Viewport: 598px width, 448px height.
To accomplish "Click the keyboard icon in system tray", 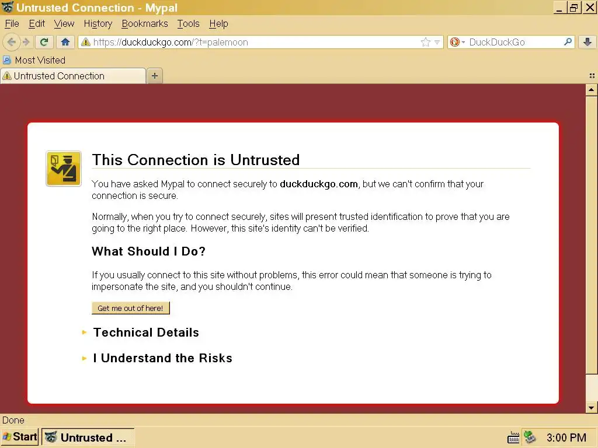I will [x=513, y=437].
